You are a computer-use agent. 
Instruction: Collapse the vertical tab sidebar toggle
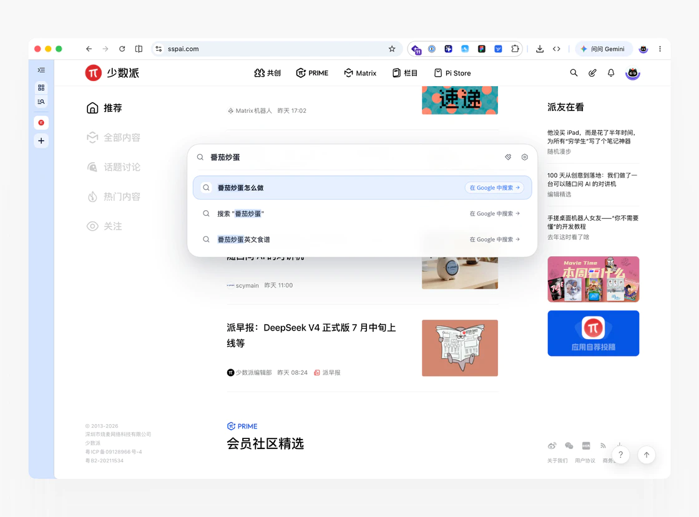click(x=41, y=70)
